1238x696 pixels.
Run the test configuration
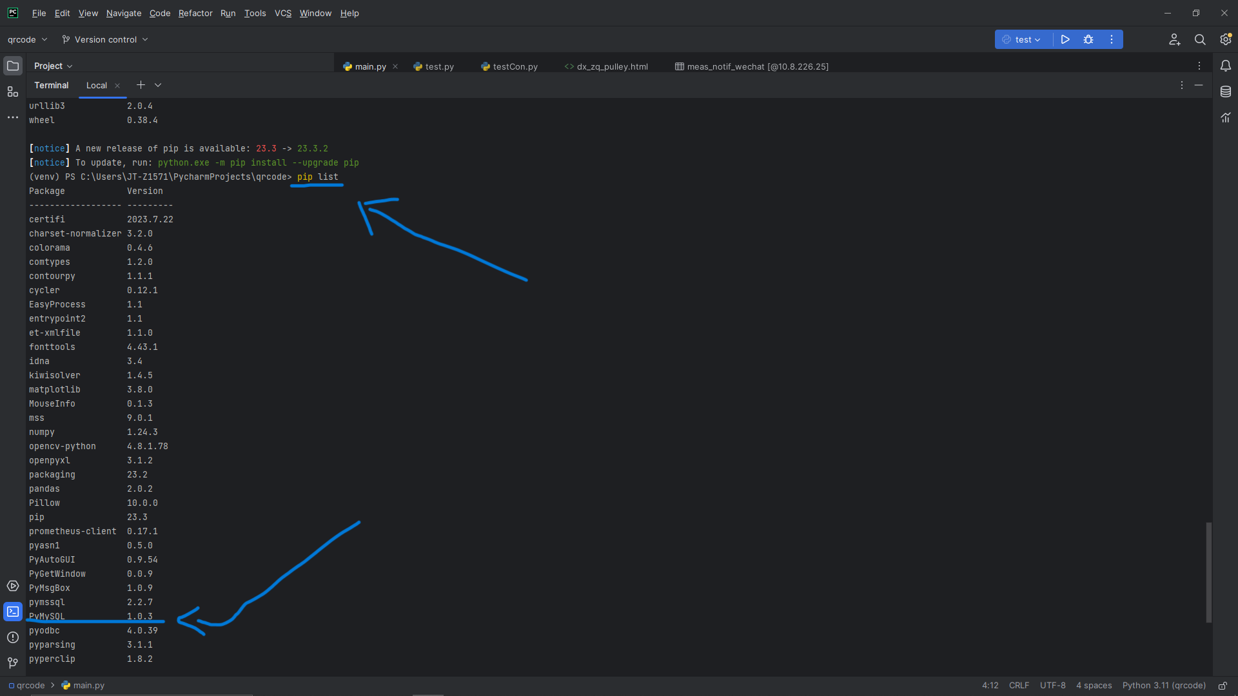point(1065,39)
